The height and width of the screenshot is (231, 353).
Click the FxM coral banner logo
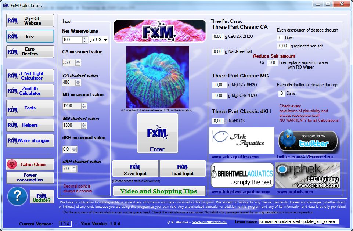coord(160,31)
